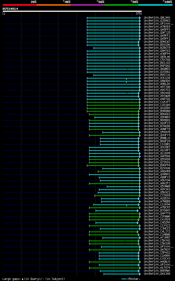Click the cyan alignment bar for Q53NW9
Screen dimensions: 175x281
coord(123,187)
